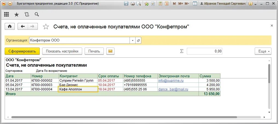Image resolution: width=278 pixels, height=124 pixels.
Task: Expand the Организация dropdown arrow
Action: (133, 40)
